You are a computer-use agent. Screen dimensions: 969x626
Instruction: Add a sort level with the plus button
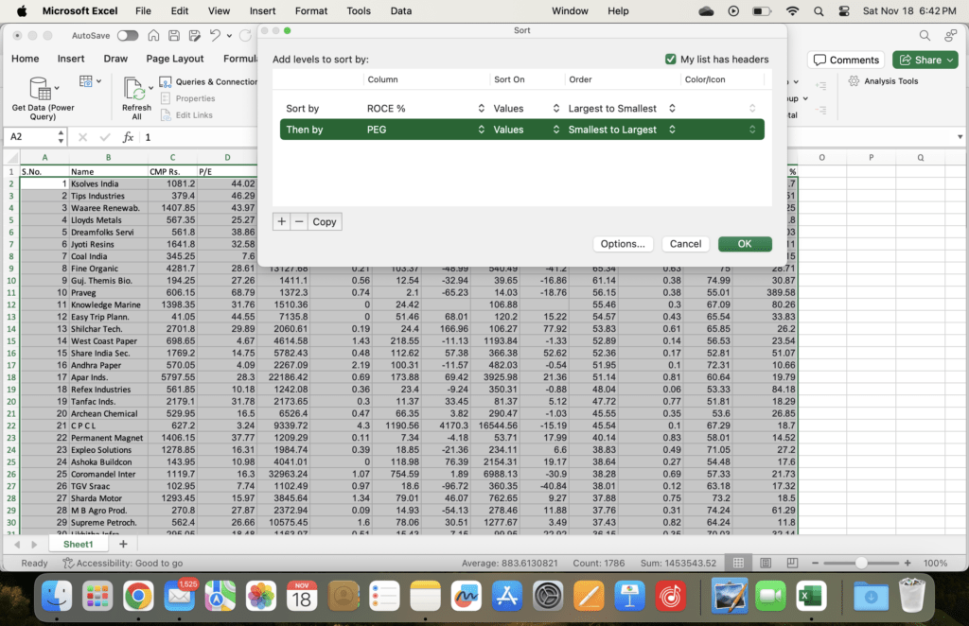pos(281,221)
